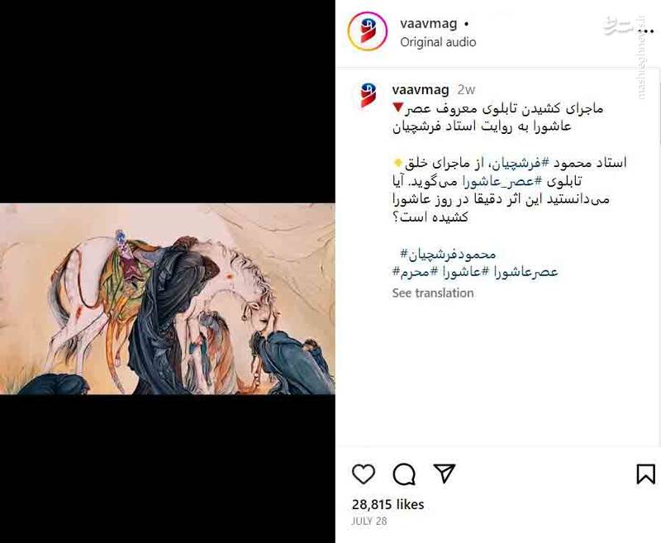Click the JULY 28 post date

[x=369, y=521]
